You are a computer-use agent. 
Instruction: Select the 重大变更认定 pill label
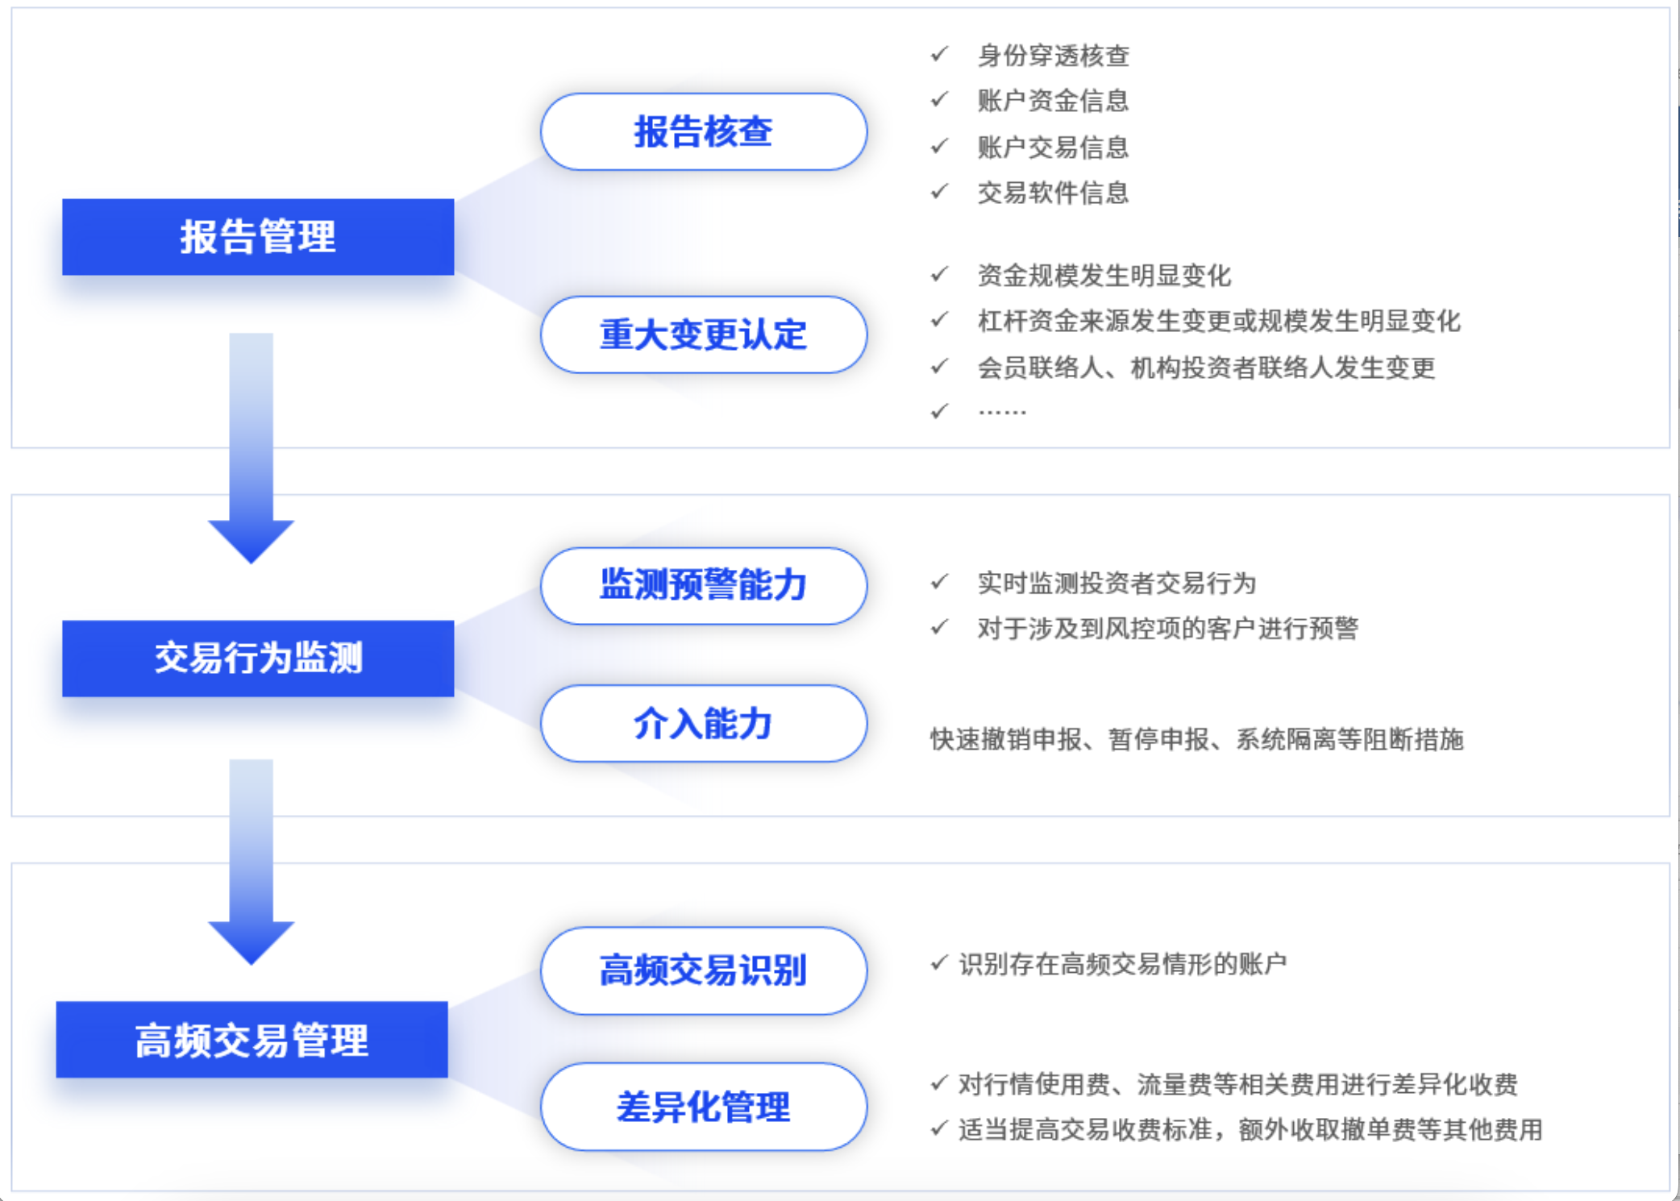(703, 335)
